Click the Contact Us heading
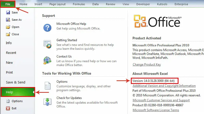Viewport: 204px width, 114px height. pos(64,56)
